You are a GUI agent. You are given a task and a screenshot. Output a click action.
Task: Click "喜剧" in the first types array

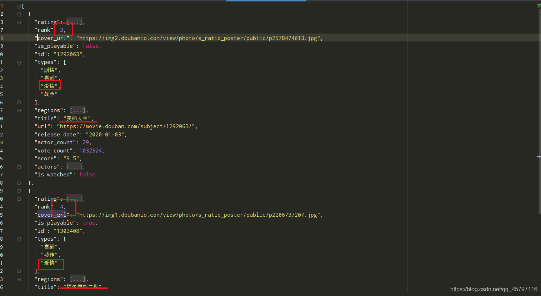pos(49,78)
